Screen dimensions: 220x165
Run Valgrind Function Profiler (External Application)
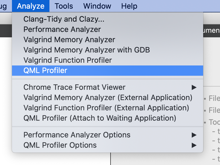point(106,108)
